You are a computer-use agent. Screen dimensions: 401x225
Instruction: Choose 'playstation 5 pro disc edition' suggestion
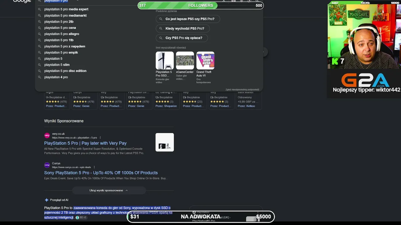pyautogui.click(x=65, y=71)
